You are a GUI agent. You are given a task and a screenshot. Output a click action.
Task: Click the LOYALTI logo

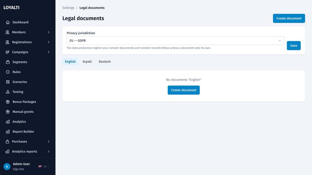[11, 7]
